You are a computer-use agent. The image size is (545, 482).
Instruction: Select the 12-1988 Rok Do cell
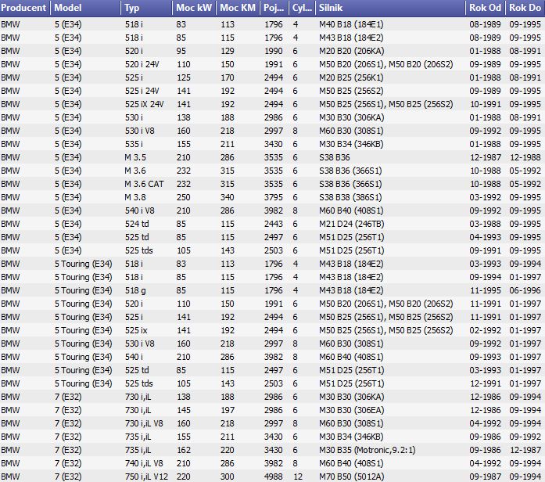525,157
